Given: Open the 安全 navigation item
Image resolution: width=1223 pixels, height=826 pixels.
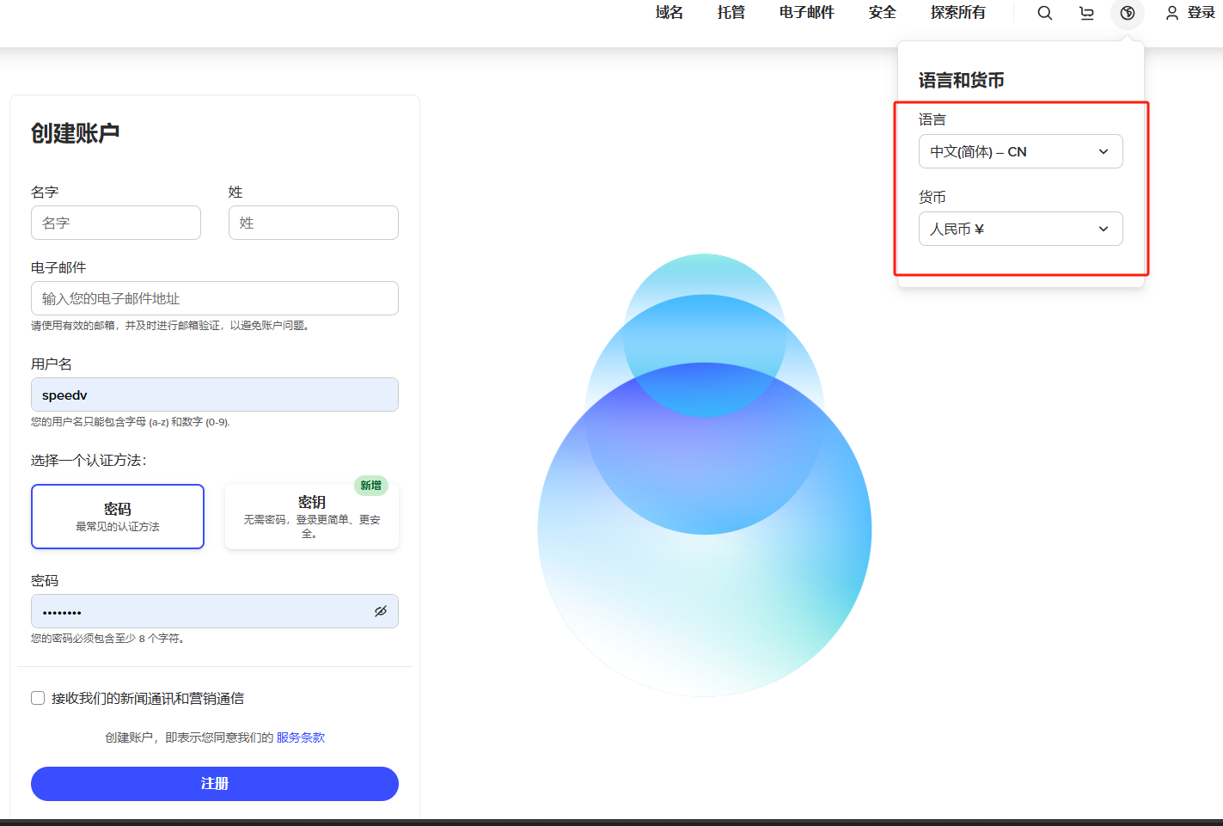Looking at the screenshot, I should point(882,12).
